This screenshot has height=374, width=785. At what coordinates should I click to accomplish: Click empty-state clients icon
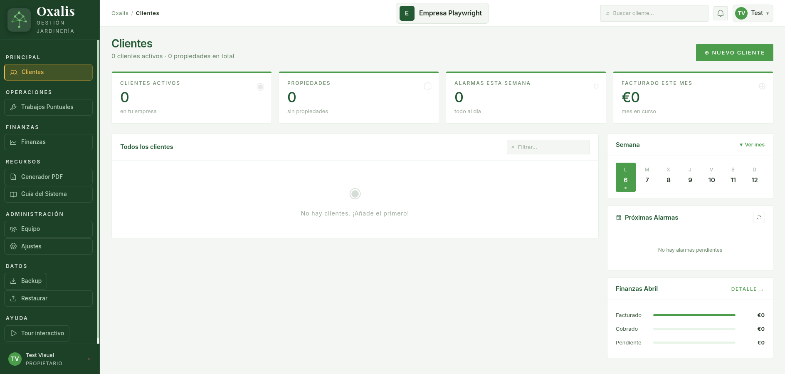[x=355, y=194]
